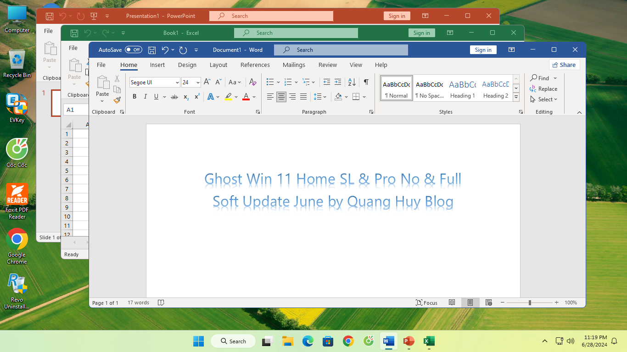Click the Cut scissors icon in Word

tap(117, 79)
